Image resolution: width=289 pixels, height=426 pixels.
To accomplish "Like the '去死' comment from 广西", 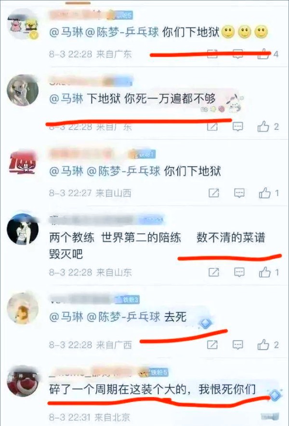I will pos(263,345).
